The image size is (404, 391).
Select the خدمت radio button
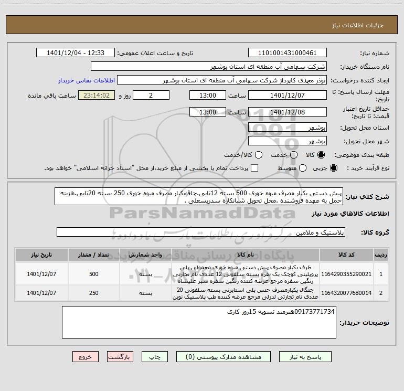point(294,155)
